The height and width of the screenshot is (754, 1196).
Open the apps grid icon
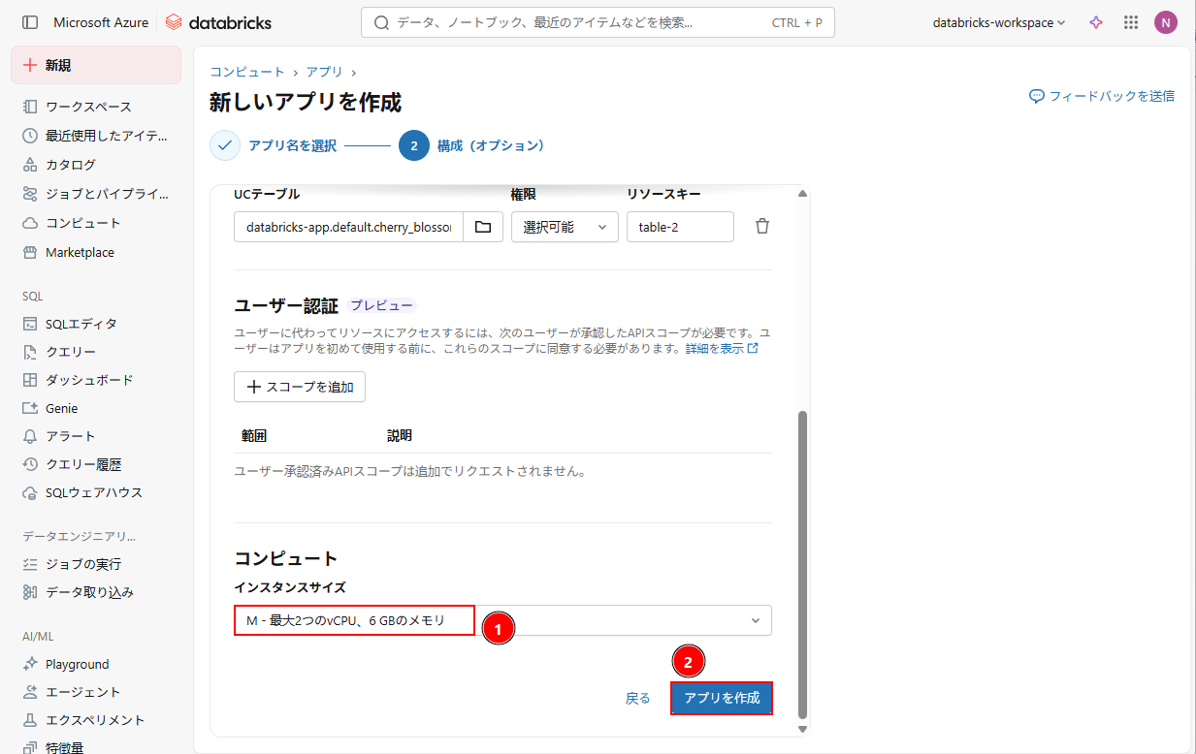coord(1130,22)
